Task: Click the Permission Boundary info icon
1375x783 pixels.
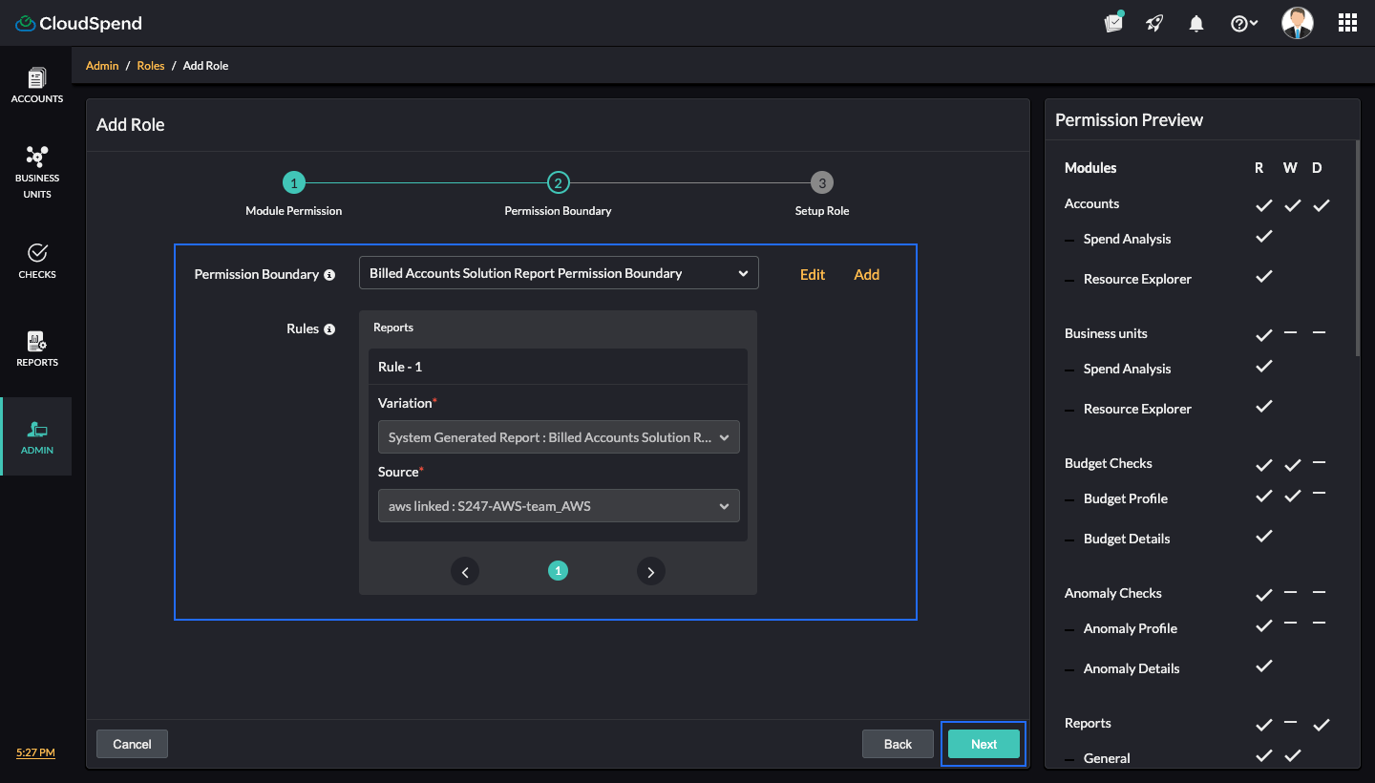Action: (x=329, y=275)
